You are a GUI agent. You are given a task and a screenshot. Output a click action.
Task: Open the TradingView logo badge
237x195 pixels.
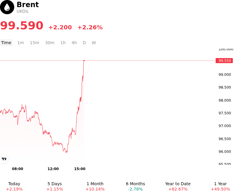pyautogui.click(x=4, y=159)
